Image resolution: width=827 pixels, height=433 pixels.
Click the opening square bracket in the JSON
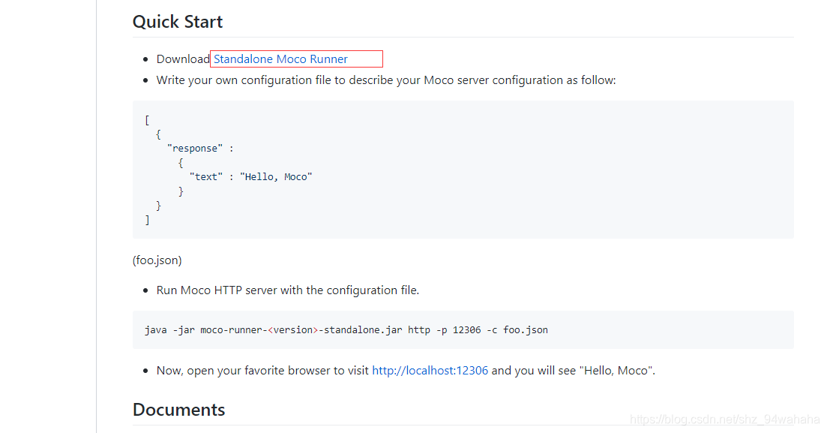148,120
